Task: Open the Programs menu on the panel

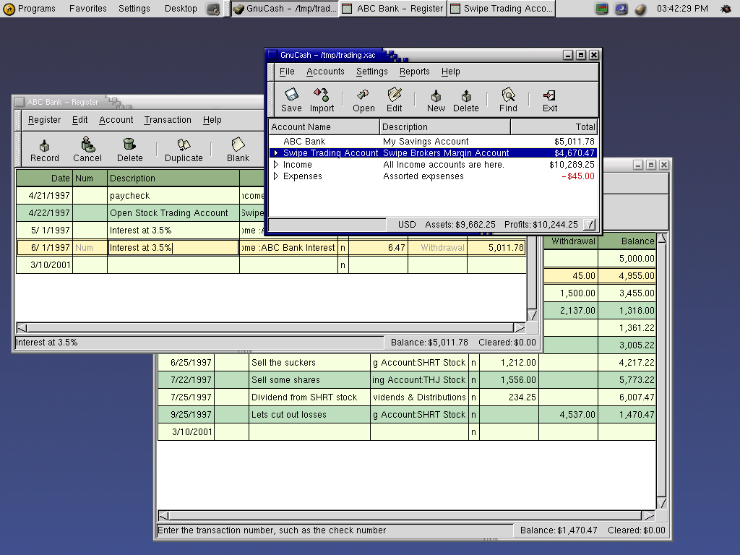Action: tap(29, 9)
